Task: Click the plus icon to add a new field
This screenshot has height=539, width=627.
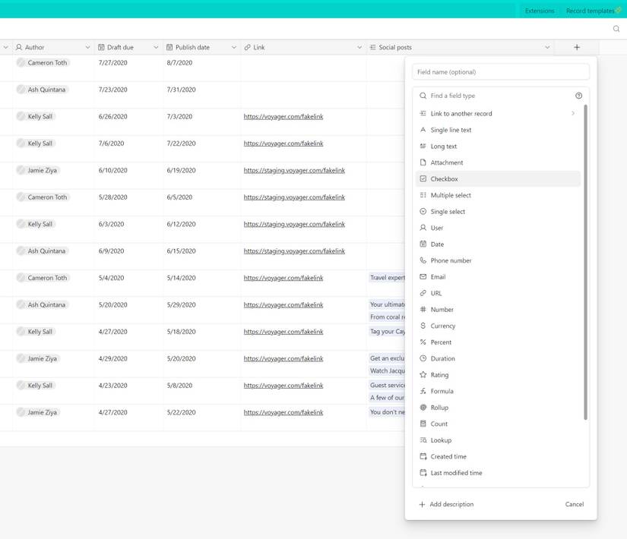Action: 576,47
